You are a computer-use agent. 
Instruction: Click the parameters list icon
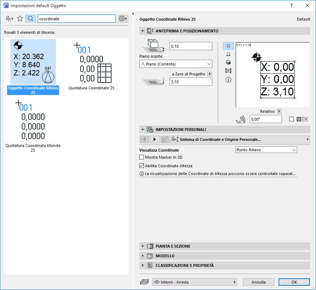(165, 139)
